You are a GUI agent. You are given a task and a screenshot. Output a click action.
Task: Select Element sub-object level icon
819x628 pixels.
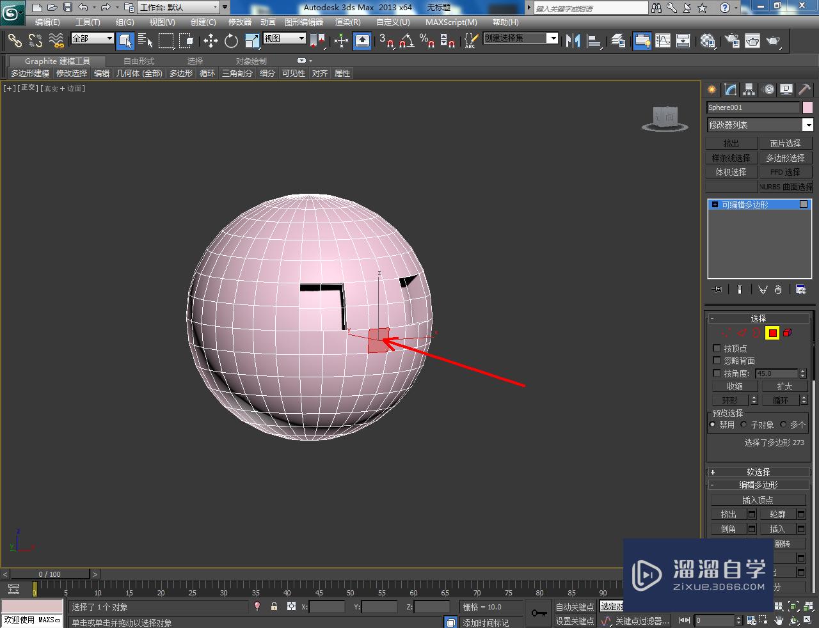coord(788,333)
